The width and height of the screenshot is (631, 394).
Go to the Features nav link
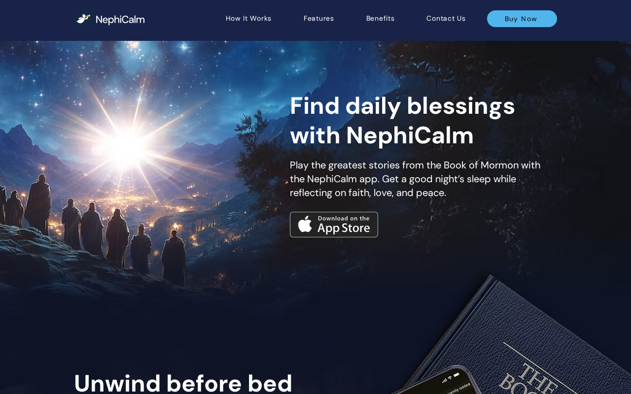tap(318, 19)
